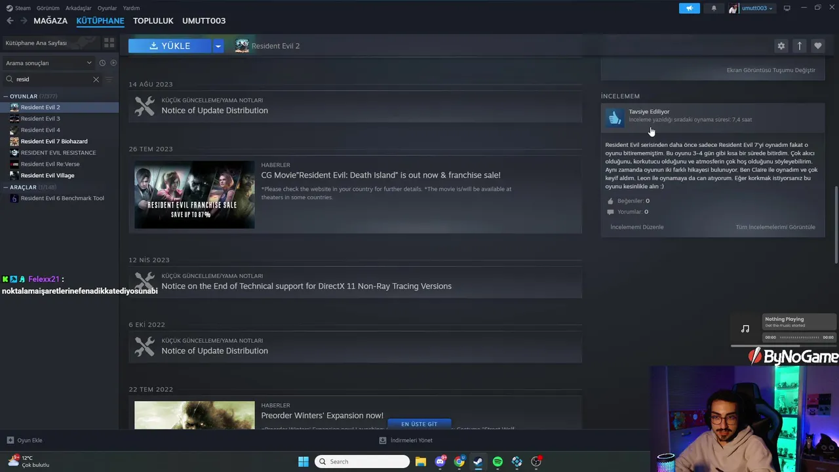Open File Explorer from taskbar
Viewport: 839px width, 472px height.
tap(420, 462)
